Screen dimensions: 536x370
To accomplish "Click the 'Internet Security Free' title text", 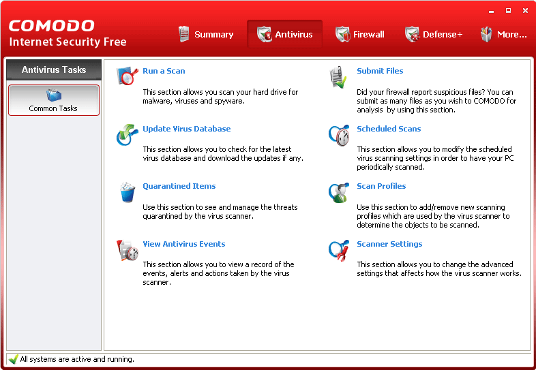I will point(68,42).
